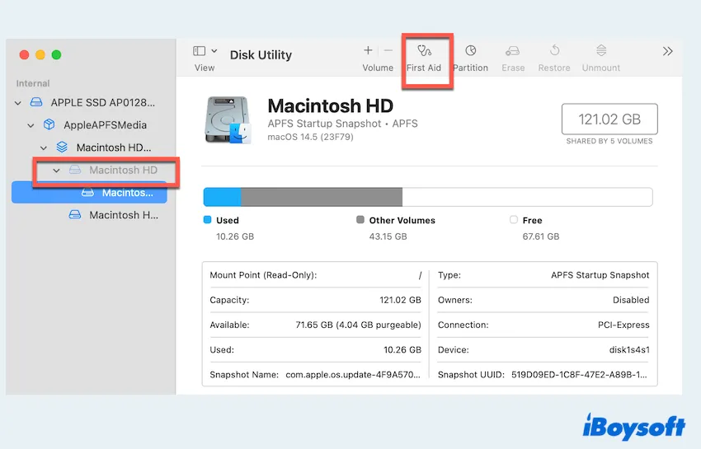Image resolution: width=701 pixels, height=449 pixels.
Task: Close the Disk Utility window
Action: click(24, 54)
